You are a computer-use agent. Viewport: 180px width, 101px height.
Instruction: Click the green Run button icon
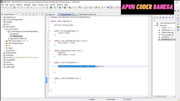60,8
